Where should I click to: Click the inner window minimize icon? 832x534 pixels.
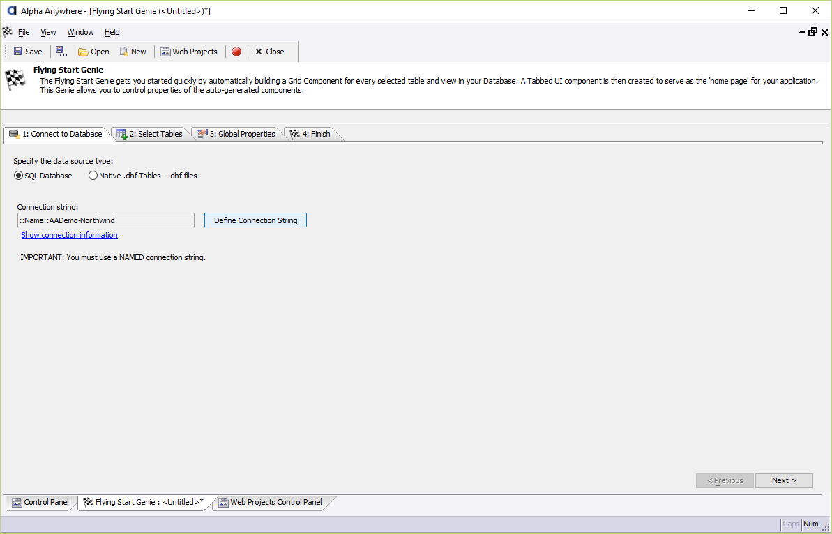pyautogui.click(x=803, y=32)
